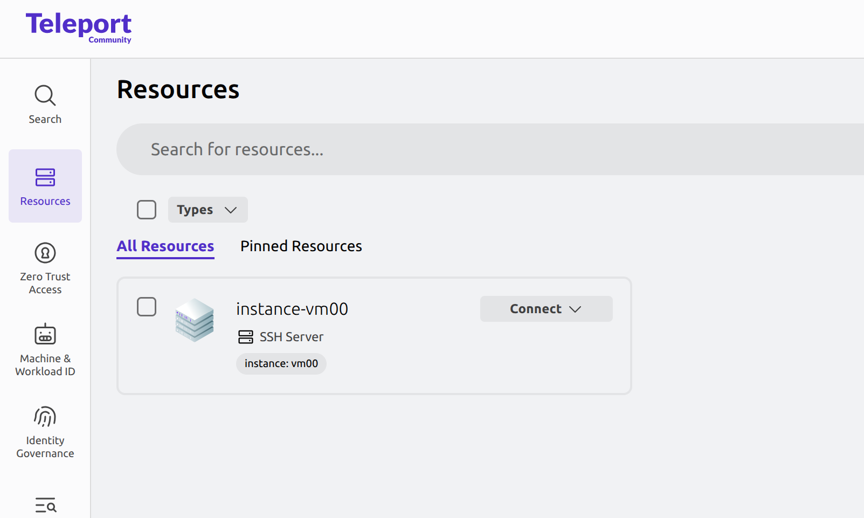The image size is (864, 518).
Task: Click the Resources page heading
Action: 178,89
